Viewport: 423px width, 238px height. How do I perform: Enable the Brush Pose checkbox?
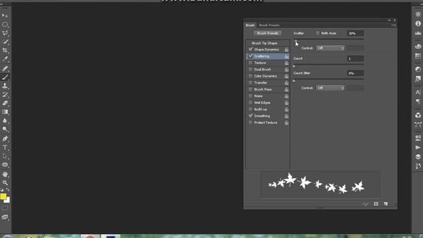click(250, 89)
